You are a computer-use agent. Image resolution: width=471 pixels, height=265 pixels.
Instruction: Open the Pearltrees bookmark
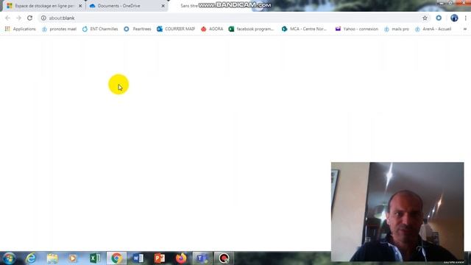(138, 29)
